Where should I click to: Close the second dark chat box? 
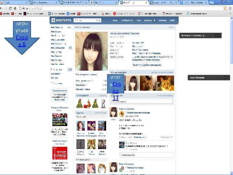227,77
